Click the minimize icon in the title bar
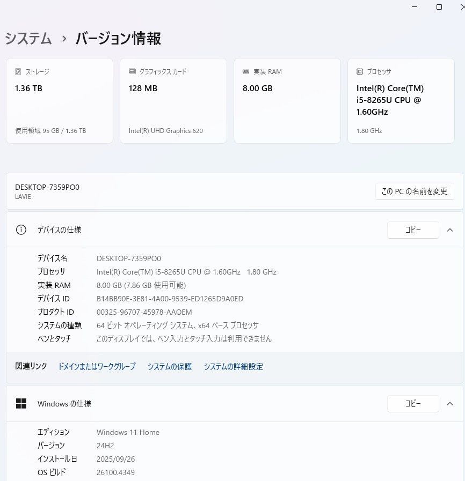The image size is (465, 481). pos(413,8)
